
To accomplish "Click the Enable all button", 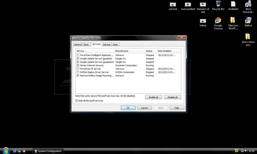I will coord(154,97).
